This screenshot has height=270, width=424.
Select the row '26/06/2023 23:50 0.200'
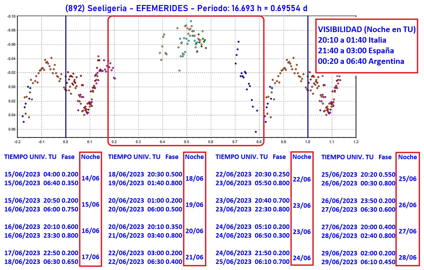point(358,201)
